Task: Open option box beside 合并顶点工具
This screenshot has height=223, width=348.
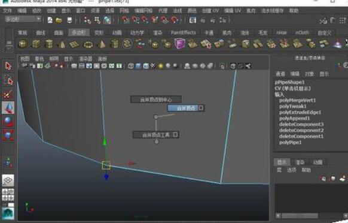Action: pyautogui.click(x=175, y=135)
